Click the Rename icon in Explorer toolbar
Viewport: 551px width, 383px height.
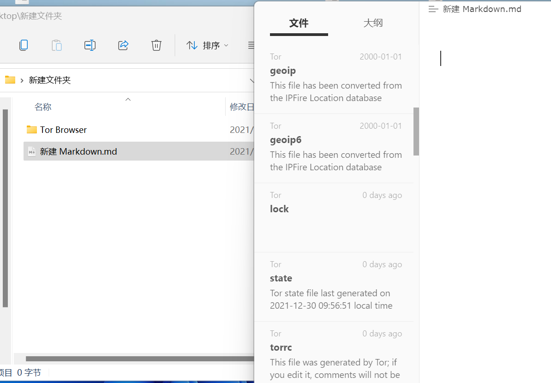90,45
